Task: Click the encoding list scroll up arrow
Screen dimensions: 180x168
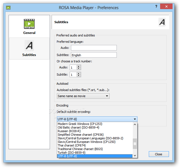Action: [135, 124]
